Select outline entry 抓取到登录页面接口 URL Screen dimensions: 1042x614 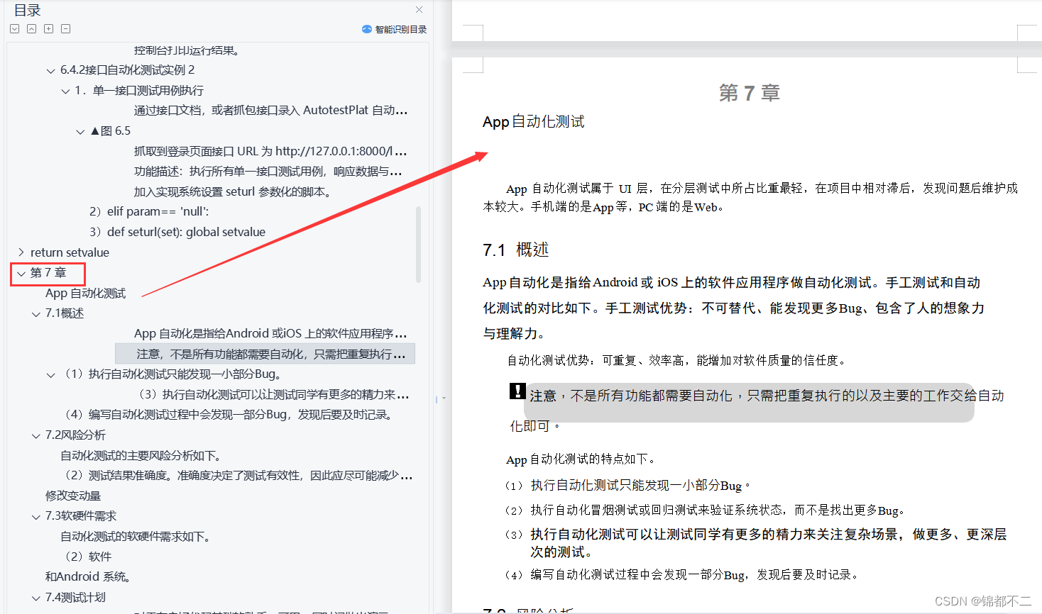point(270,151)
